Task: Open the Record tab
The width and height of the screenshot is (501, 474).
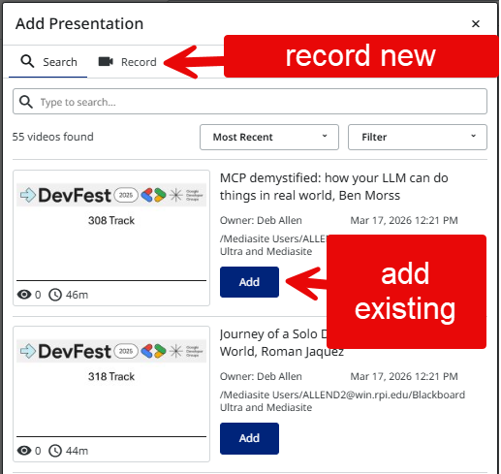Action: [127, 62]
